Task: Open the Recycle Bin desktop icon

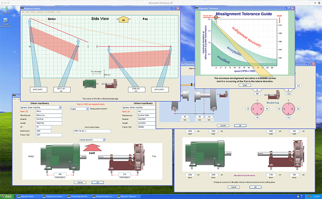Action: [6, 8]
